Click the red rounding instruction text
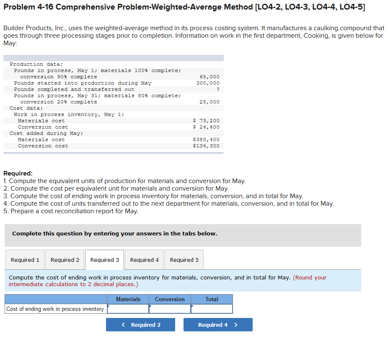Image resolution: width=388 pixels, height=341 pixels. click(168, 281)
